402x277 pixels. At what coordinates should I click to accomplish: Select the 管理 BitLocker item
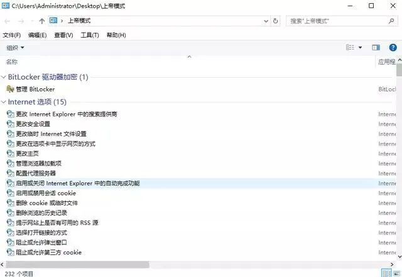coord(35,89)
